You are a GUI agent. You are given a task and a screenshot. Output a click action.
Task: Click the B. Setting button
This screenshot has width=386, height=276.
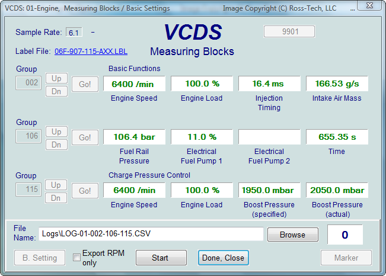40,258
